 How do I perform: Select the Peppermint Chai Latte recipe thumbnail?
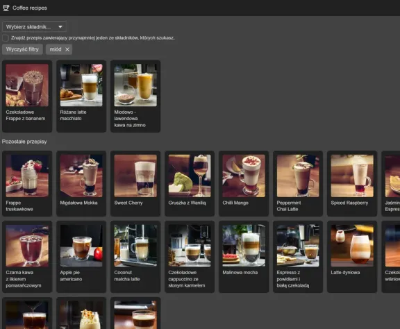(x=298, y=176)
